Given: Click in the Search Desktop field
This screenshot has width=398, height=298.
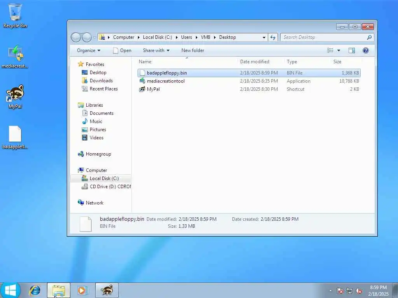Looking at the screenshot, I should click(x=325, y=37).
